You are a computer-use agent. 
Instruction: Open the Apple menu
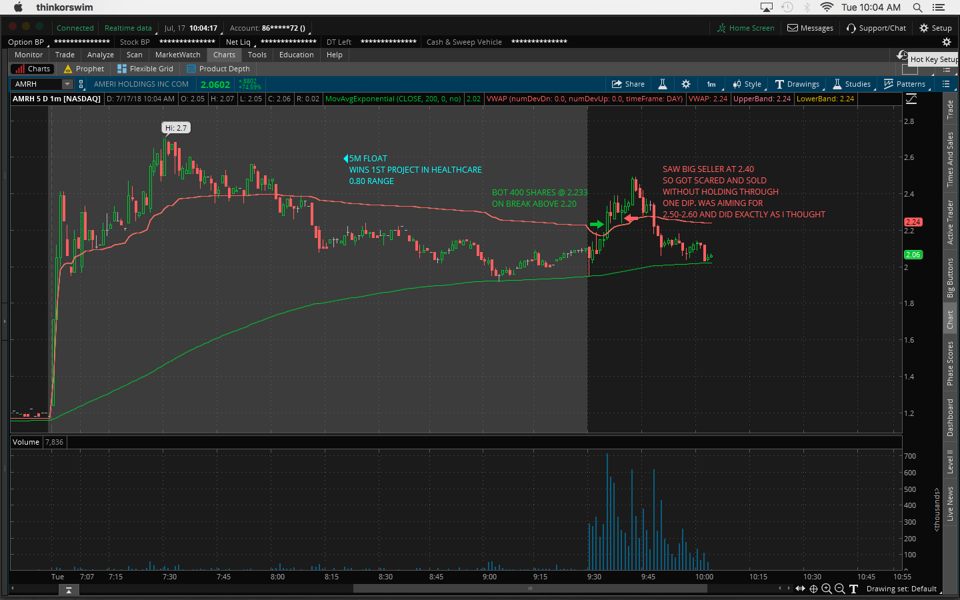pos(18,7)
